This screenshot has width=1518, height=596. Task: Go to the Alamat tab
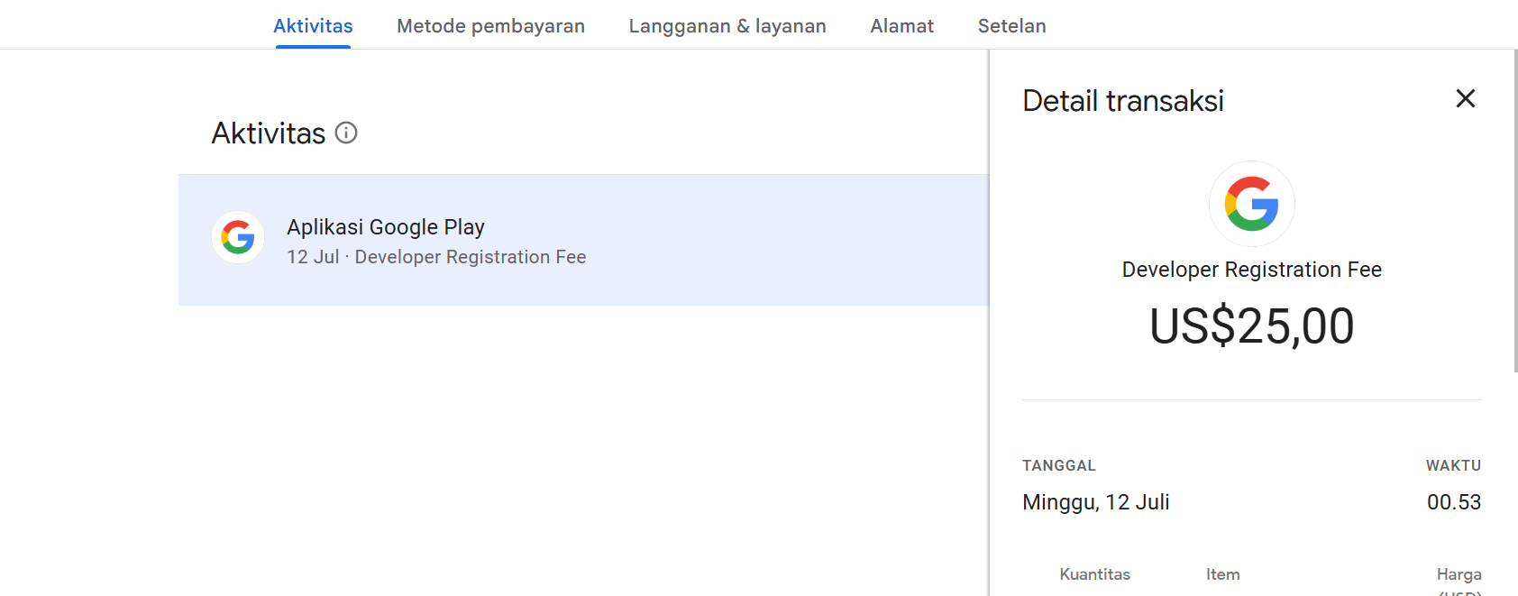pos(901,26)
